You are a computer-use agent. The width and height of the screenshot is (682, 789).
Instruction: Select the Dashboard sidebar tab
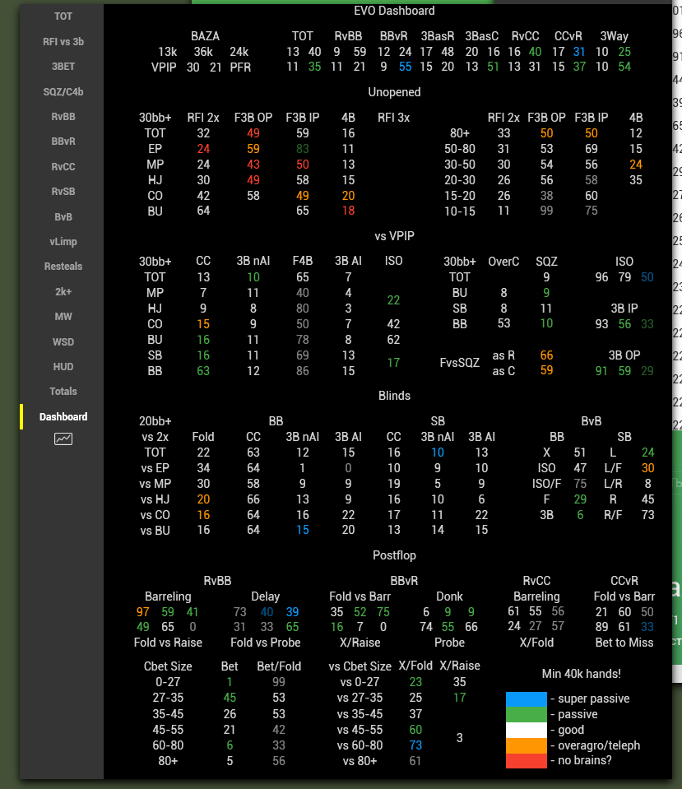coord(63,416)
